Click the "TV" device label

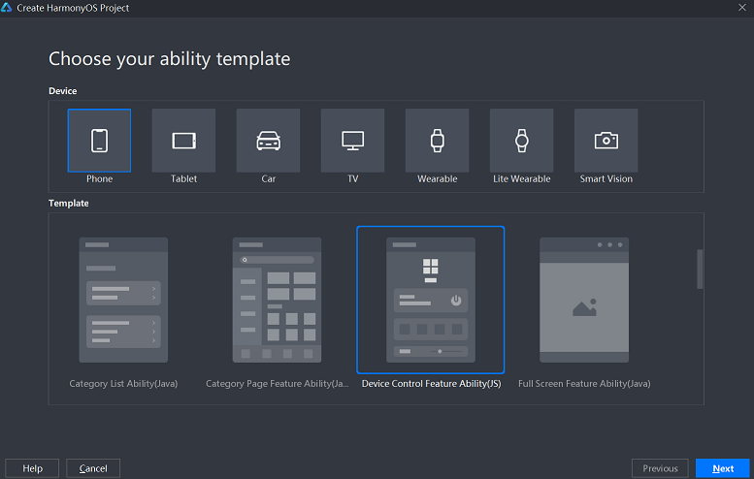(353, 178)
